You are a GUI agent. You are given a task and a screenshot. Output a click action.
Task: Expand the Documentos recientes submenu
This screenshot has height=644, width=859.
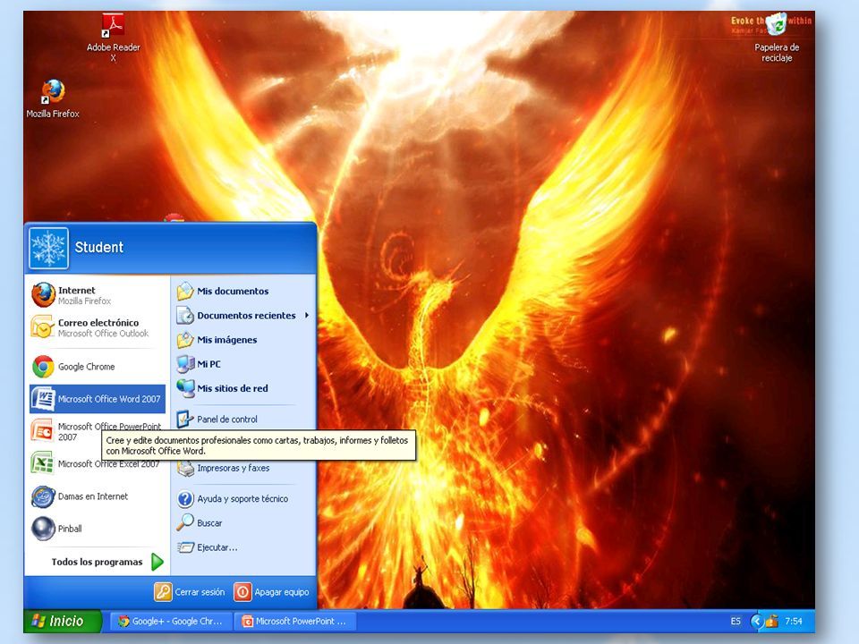tap(242, 316)
